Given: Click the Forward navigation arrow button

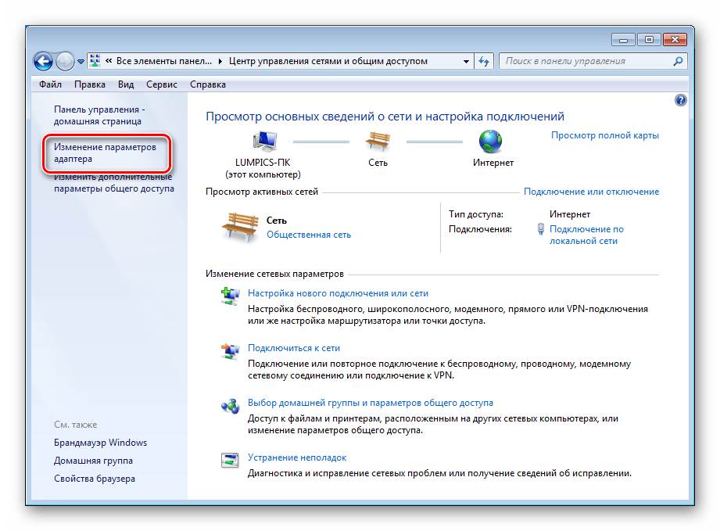Looking at the screenshot, I should (65, 62).
